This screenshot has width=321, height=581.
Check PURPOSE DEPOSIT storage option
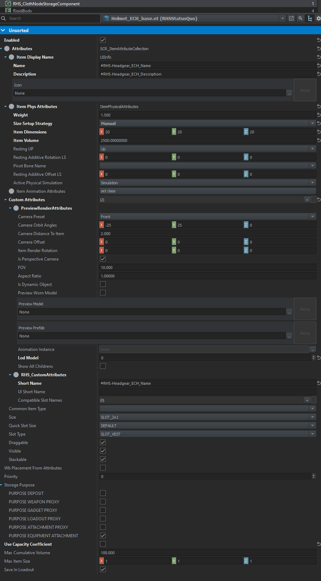(x=103, y=493)
